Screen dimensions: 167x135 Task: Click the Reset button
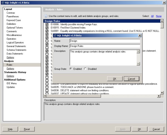pos(27,129)
